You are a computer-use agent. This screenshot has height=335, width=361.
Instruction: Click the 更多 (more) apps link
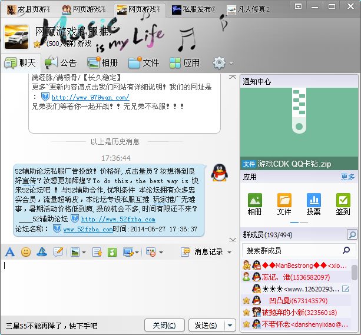point(347,177)
